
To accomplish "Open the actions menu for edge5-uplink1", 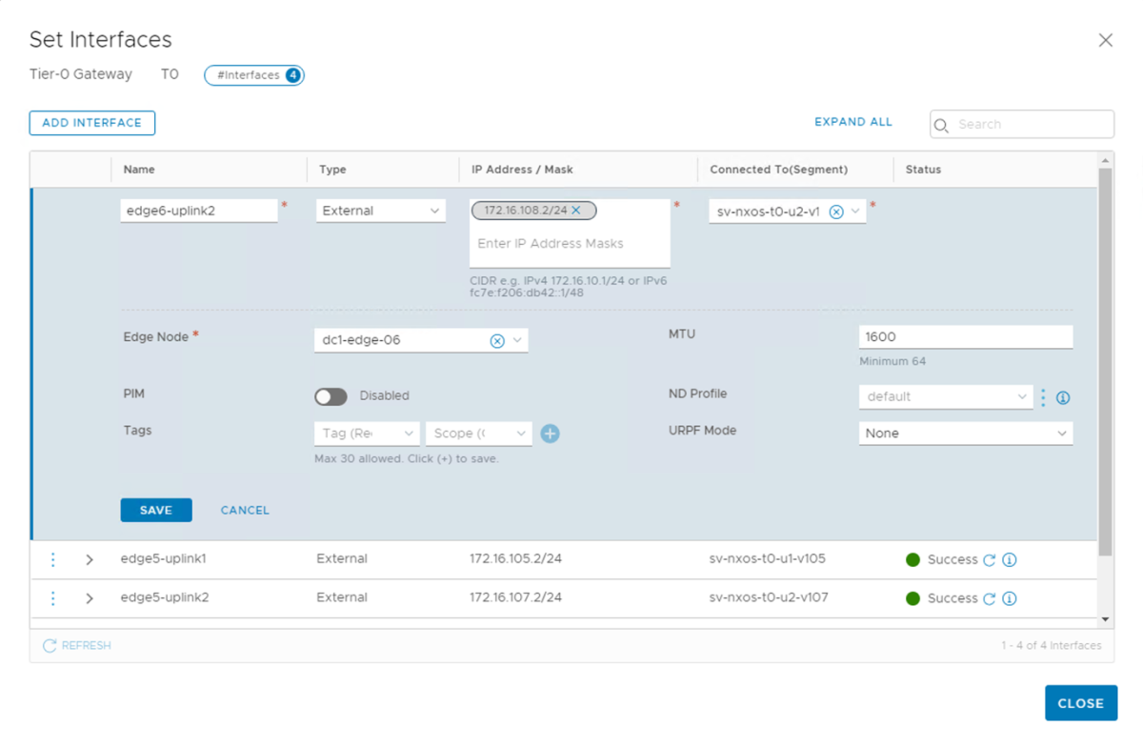I will pyautogui.click(x=52, y=559).
